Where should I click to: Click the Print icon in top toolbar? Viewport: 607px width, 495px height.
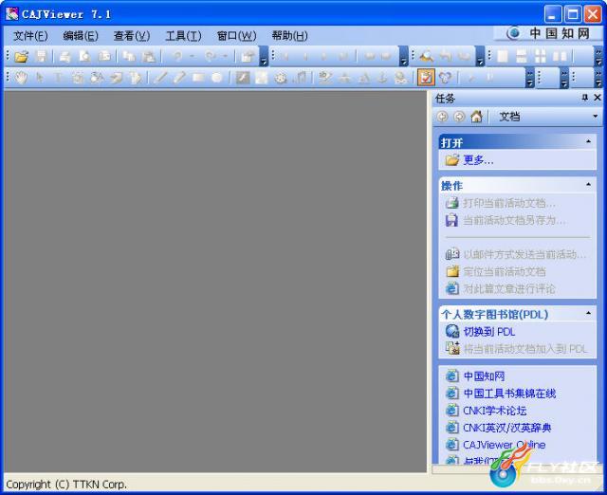pyautogui.click(x=64, y=57)
